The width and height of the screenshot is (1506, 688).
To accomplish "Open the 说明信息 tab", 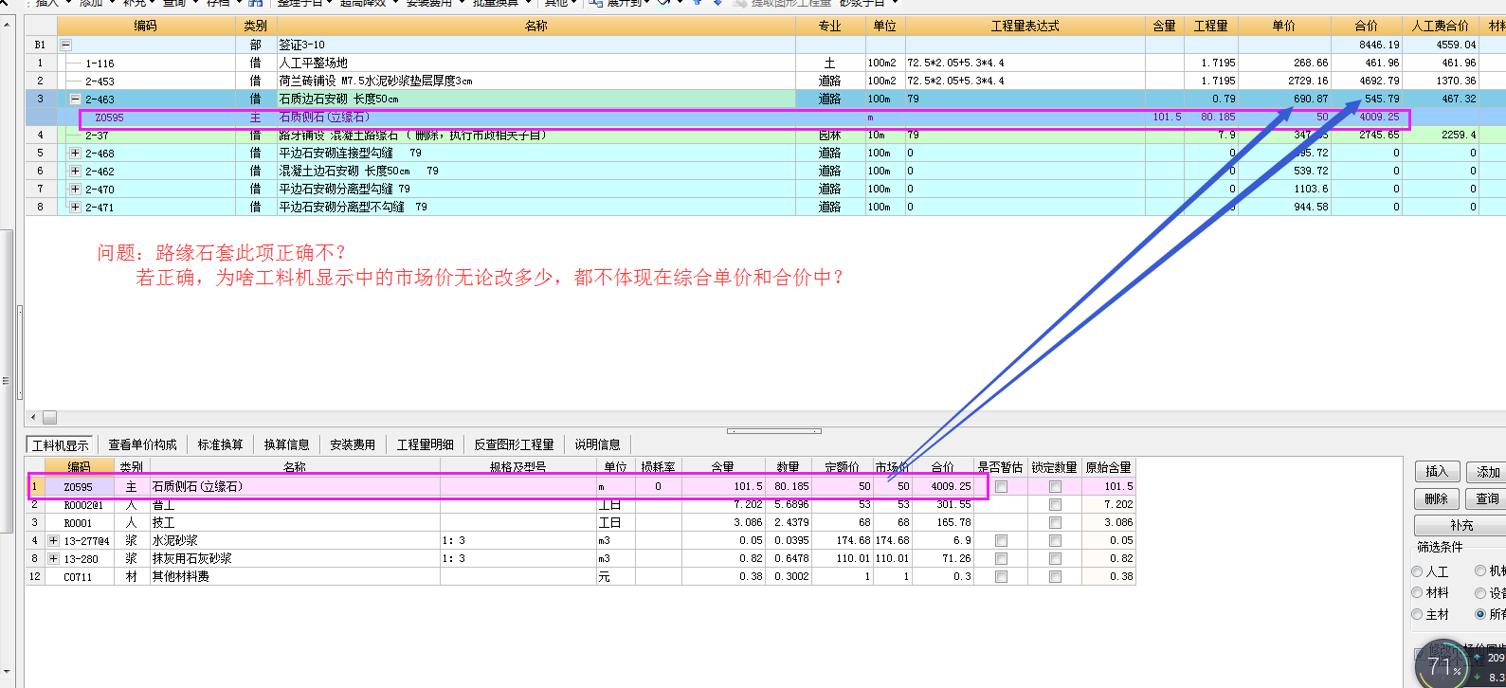I will pyautogui.click(x=597, y=444).
